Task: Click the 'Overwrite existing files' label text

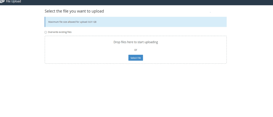Action: (x=60, y=32)
